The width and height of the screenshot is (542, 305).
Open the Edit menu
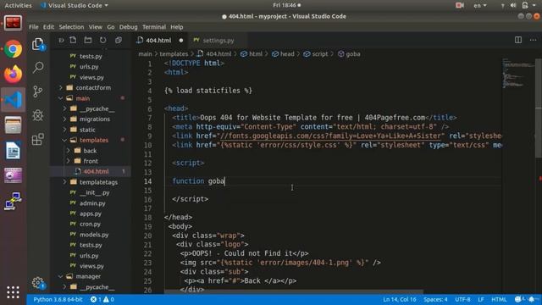(x=48, y=27)
